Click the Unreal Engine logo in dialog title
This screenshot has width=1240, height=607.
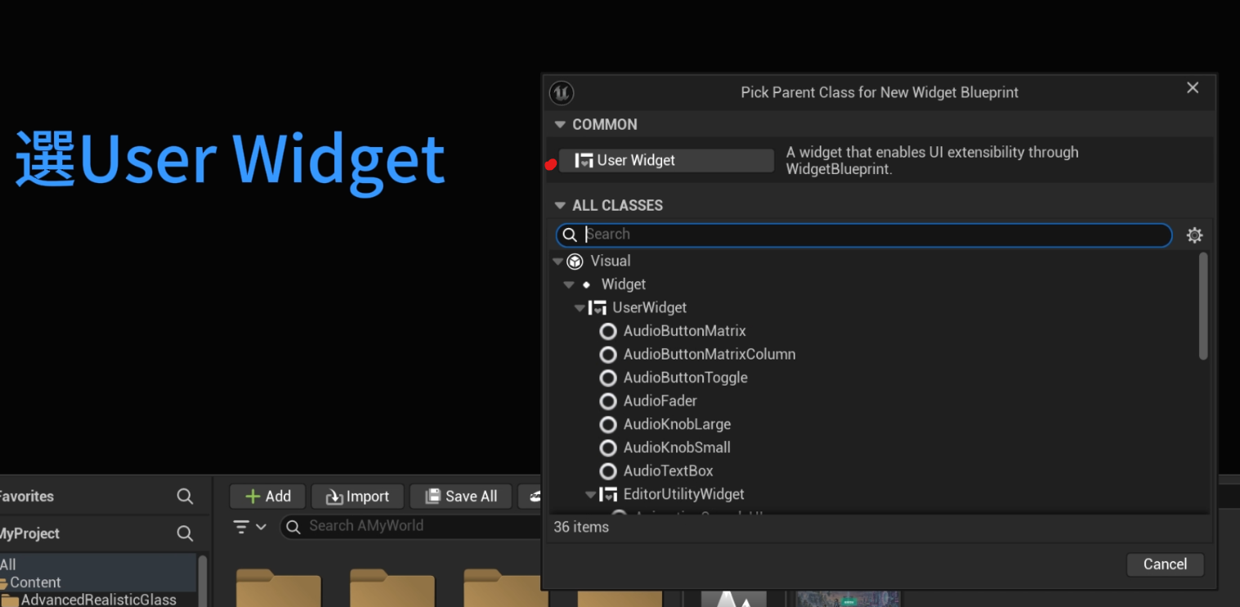[562, 92]
